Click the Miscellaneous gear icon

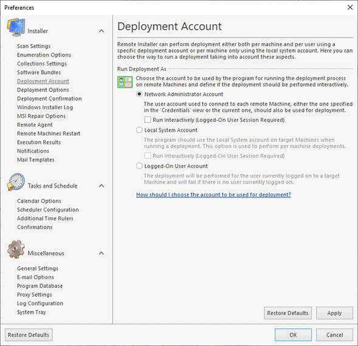point(16,249)
